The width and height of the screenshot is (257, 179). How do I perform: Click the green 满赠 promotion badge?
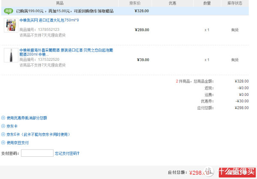(9, 11)
